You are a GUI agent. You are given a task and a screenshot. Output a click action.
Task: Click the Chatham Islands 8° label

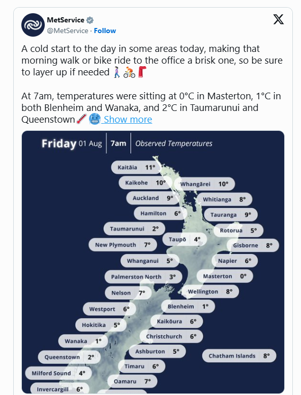tap(239, 356)
